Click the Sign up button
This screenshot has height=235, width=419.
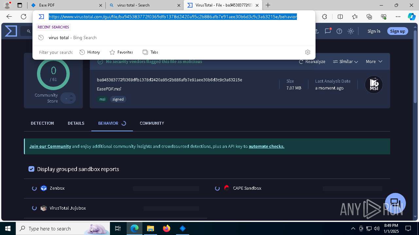pos(398,31)
